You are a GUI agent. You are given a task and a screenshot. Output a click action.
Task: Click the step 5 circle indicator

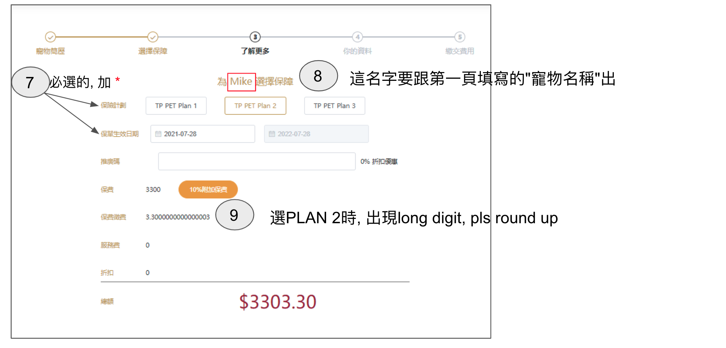click(460, 37)
